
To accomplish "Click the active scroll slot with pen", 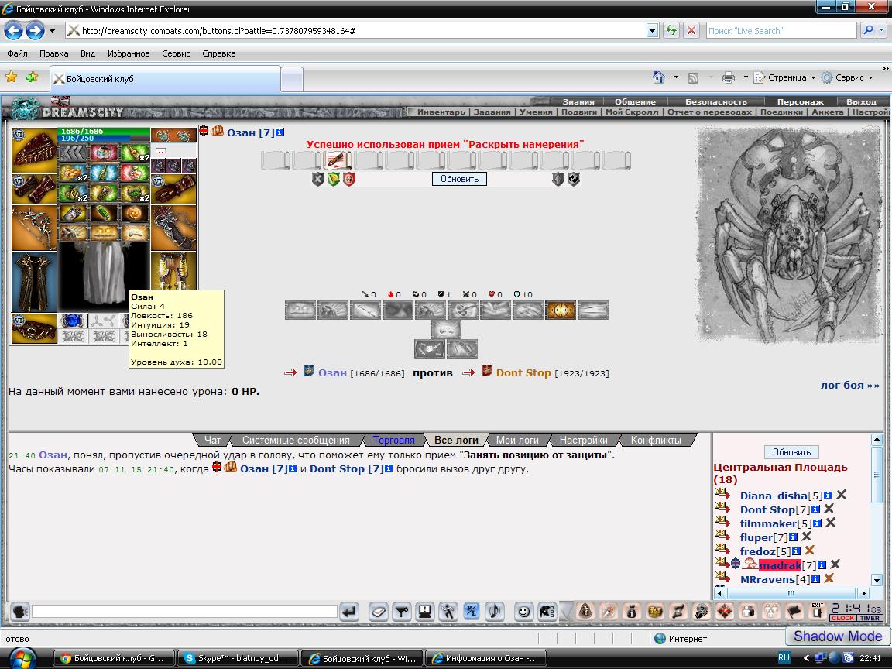I will pos(337,160).
